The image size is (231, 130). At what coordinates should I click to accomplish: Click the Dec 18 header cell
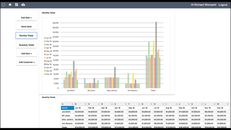click(223, 108)
